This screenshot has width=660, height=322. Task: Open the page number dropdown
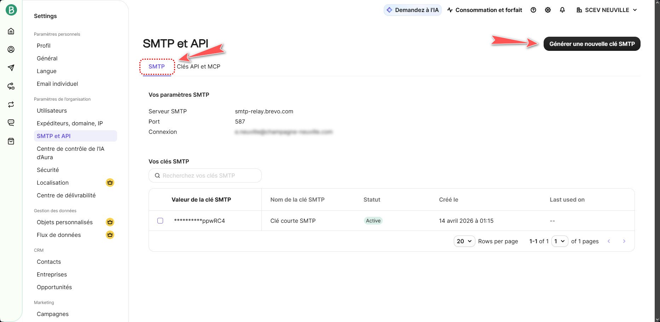(560, 241)
